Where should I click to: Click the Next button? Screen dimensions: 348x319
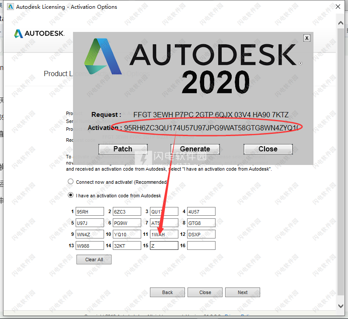tap(243, 292)
